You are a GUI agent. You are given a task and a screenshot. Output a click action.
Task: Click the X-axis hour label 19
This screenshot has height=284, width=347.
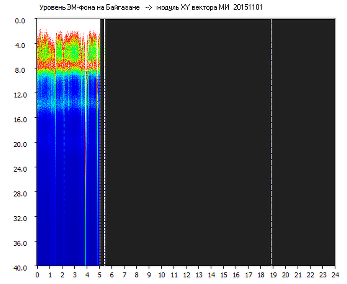[x=273, y=275]
